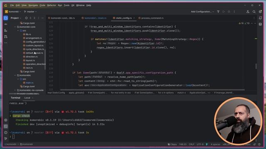
Task: Open the Commit tool window icon
Action: (5, 24)
